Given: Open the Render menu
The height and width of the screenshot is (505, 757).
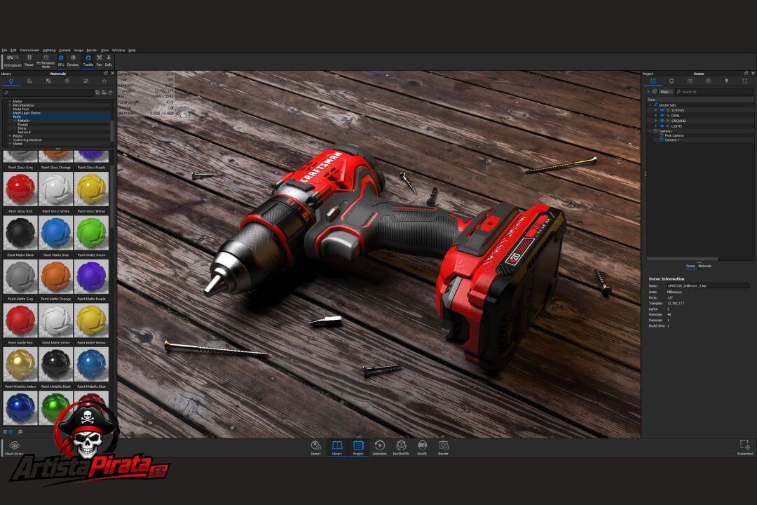Looking at the screenshot, I should click(x=92, y=50).
